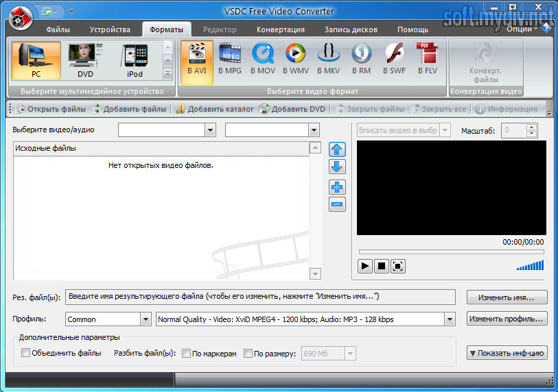Screen dimensions: 558x392
Task: Switch to Форматы tab
Action: tap(166, 29)
